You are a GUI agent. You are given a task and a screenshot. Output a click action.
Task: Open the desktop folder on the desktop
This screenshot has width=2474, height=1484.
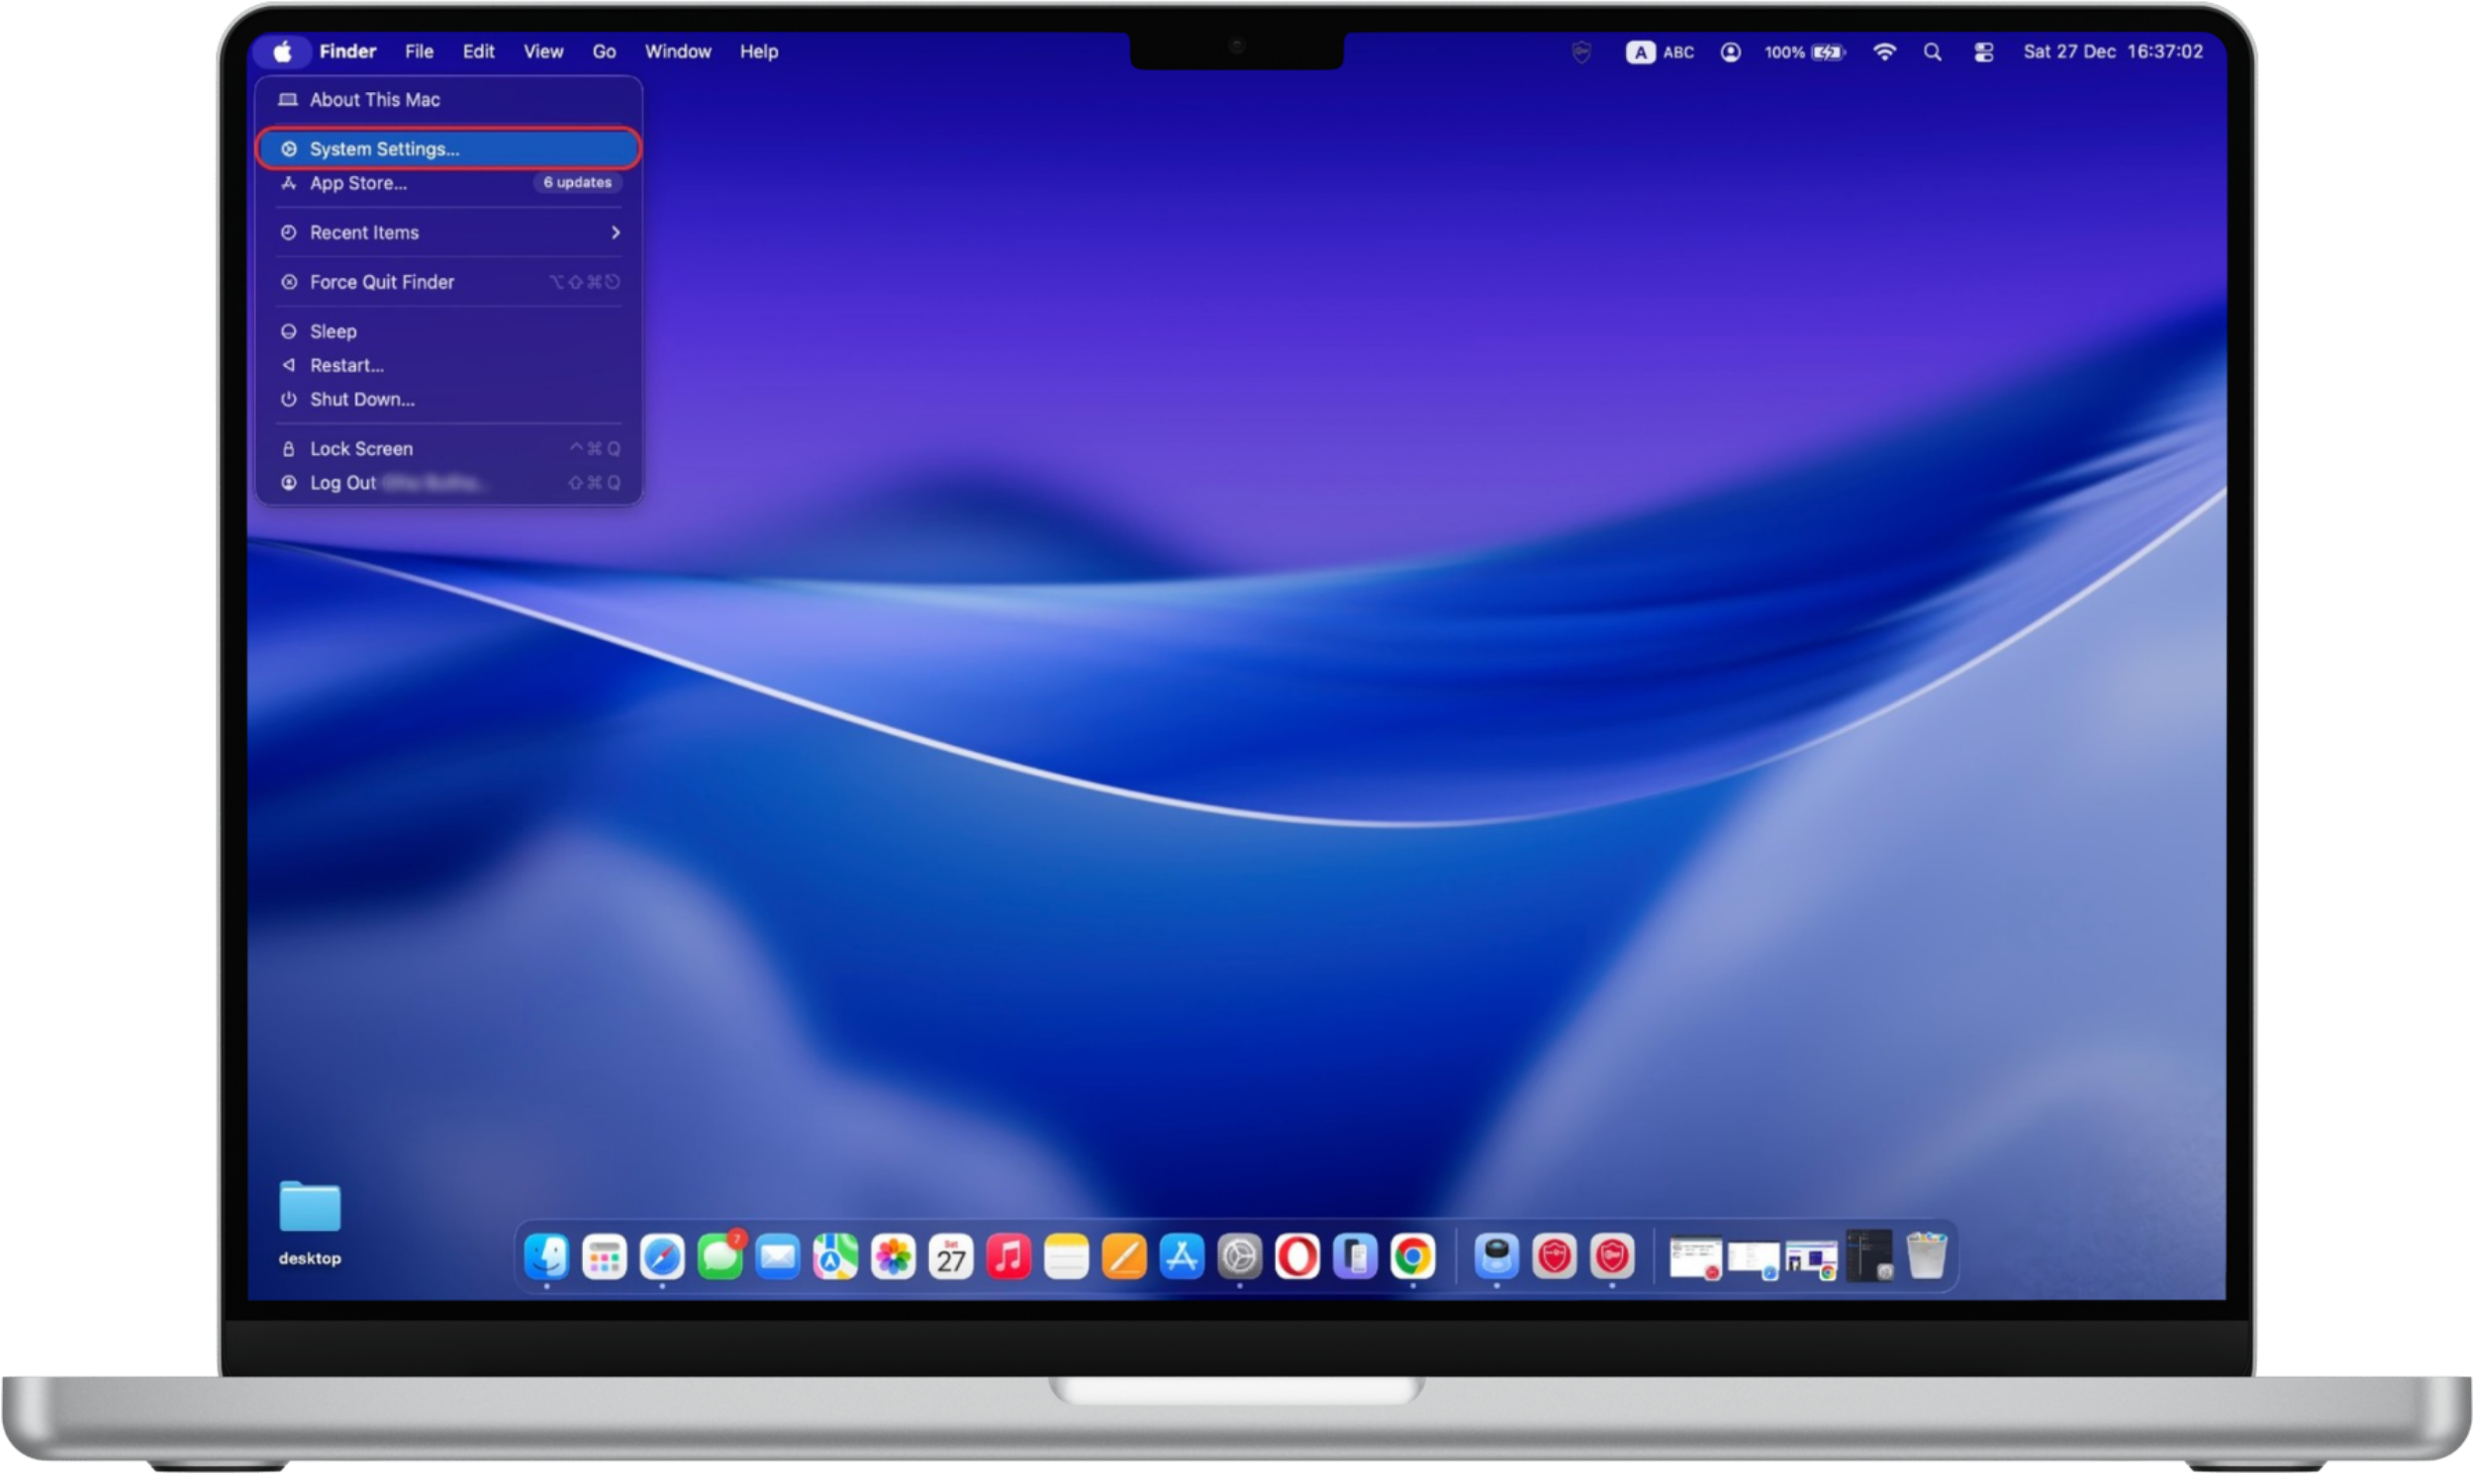(310, 1207)
